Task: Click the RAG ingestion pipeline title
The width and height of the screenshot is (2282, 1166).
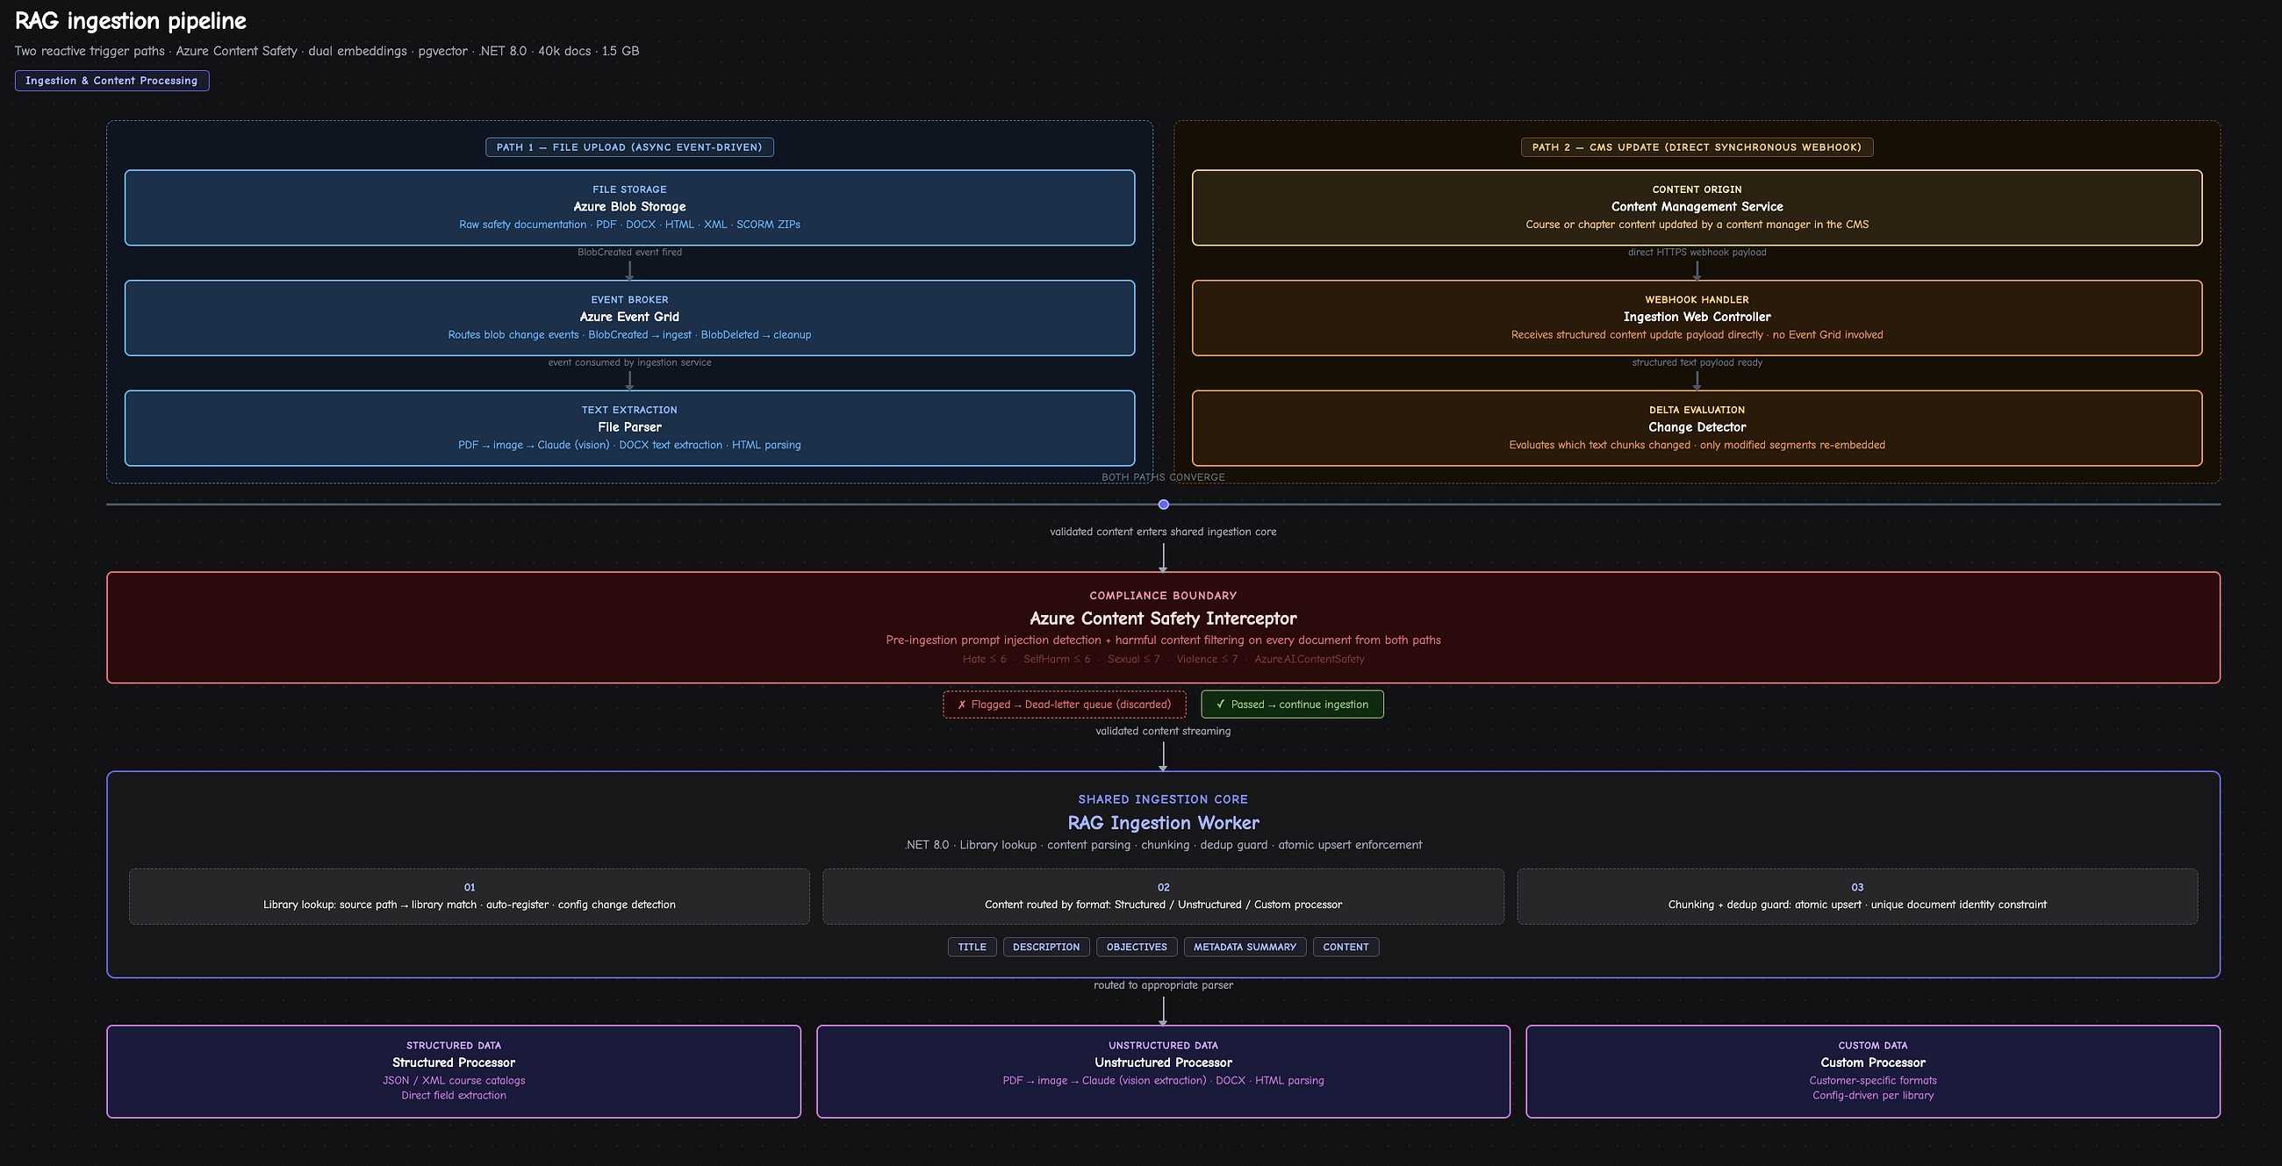Action: click(x=130, y=20)
